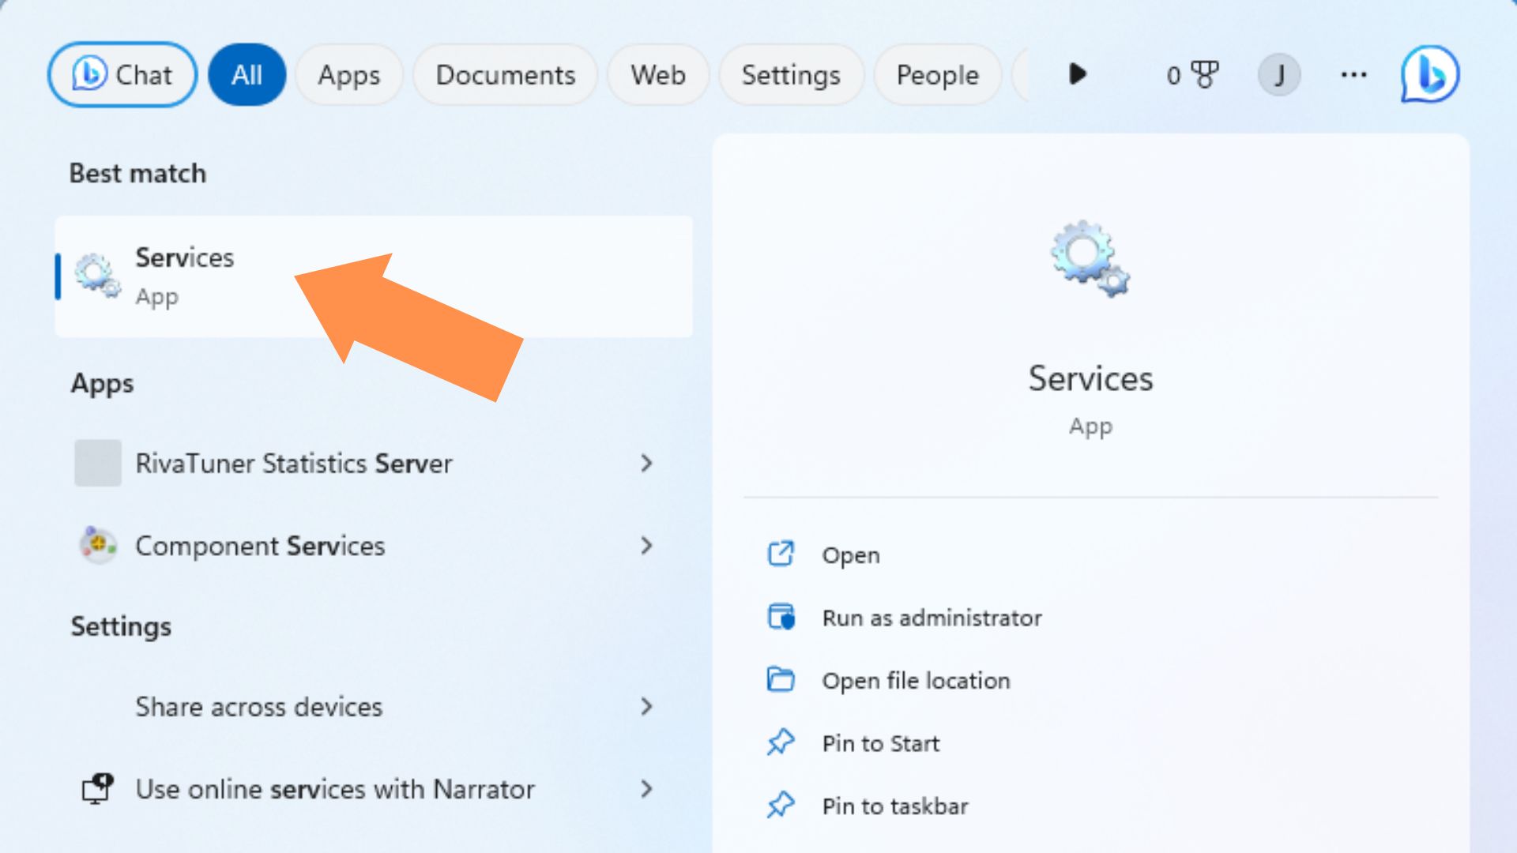Viewport: 1517px width, 853px height.
Task: Click the user avatar icon (J)
Action: tap(1278, 74)
